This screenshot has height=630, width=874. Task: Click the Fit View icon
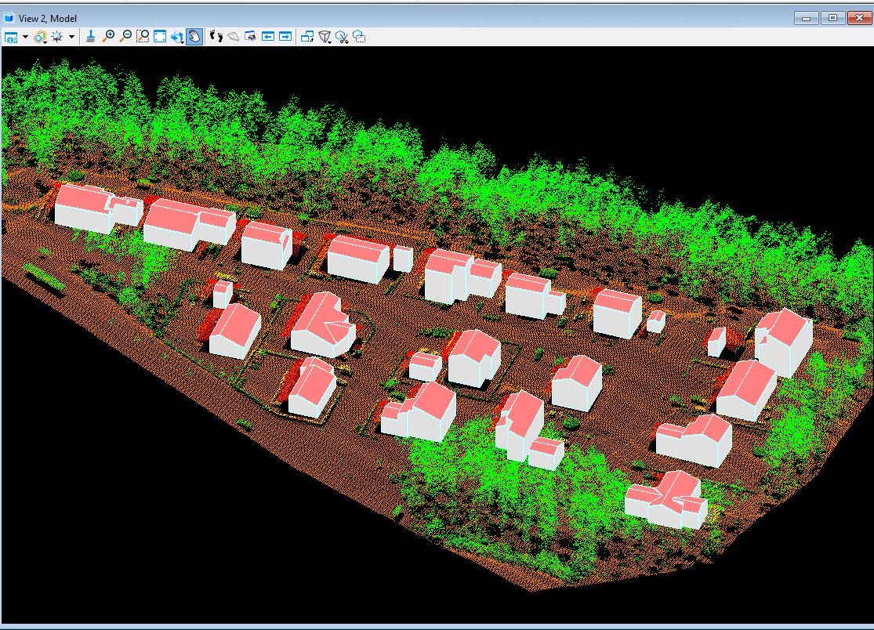(x=160, y=37)
